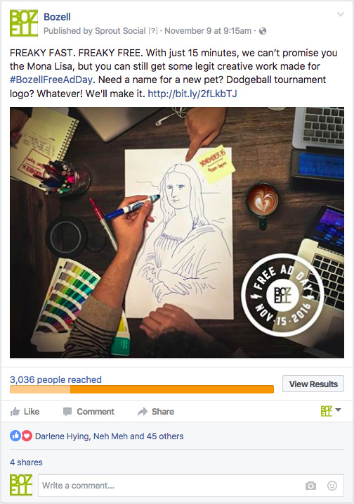Viewport: 354px width, 504px height.
Task: Open the post options chevron menu
Action: [340, 15]
